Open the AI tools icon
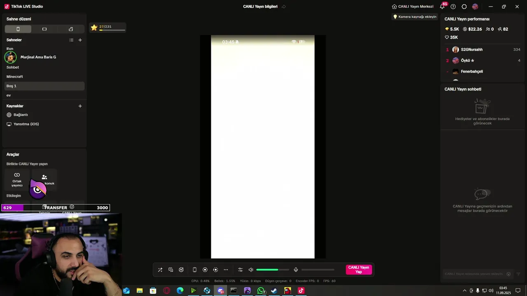The image size is (527, 296). point(181,270)
